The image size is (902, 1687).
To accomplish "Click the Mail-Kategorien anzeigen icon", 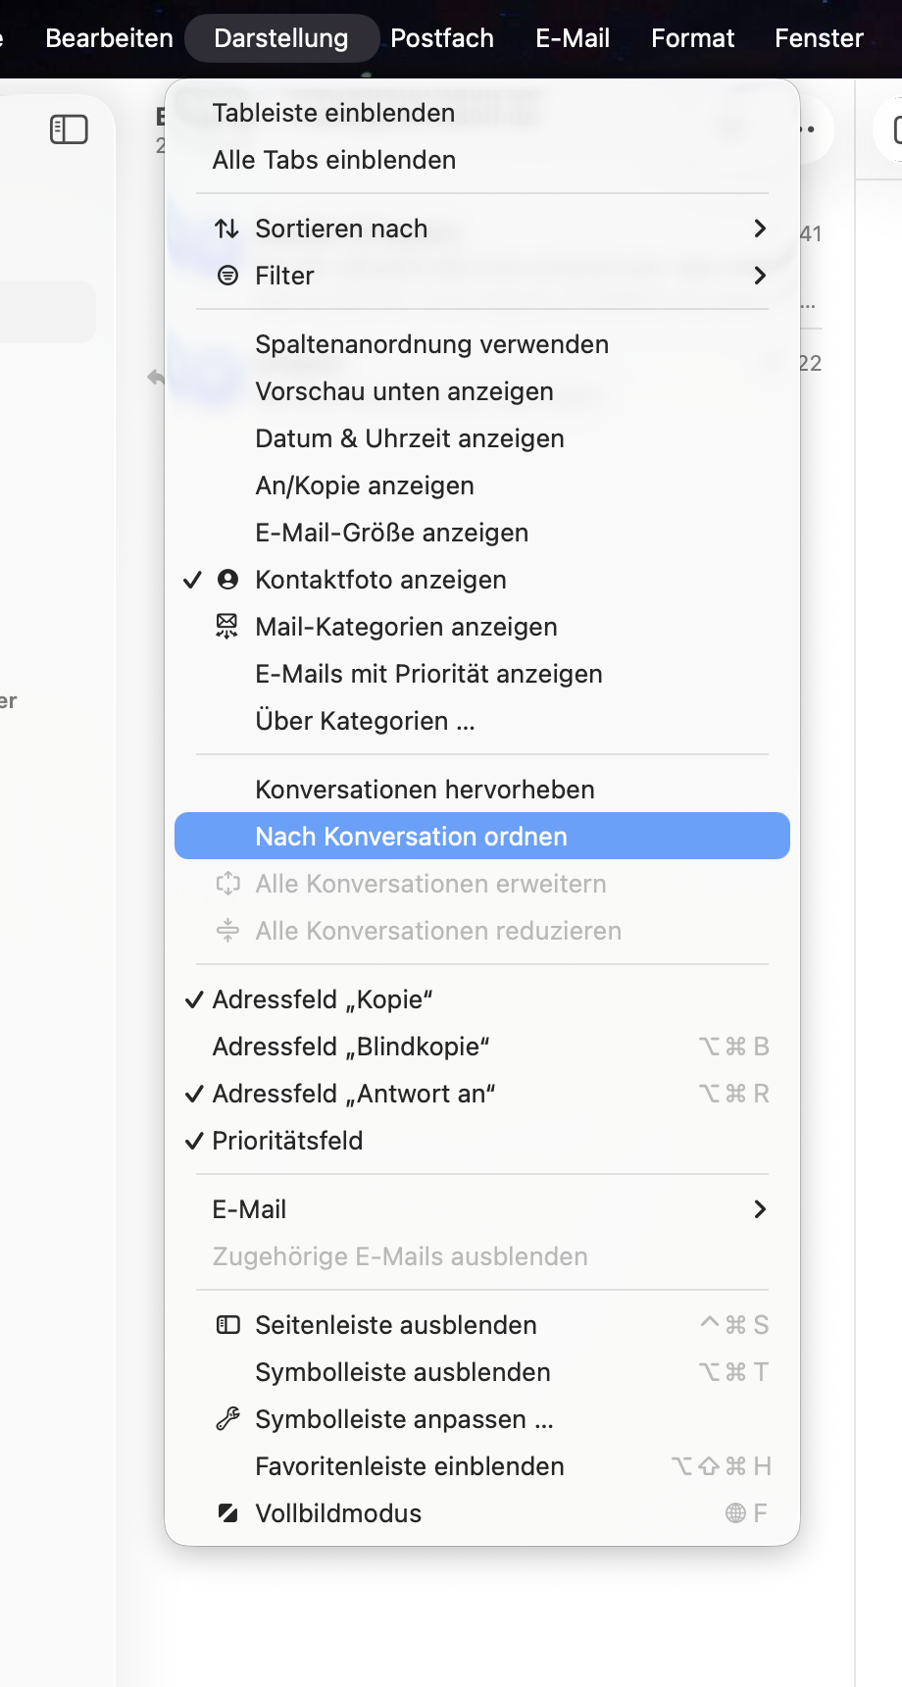I will click(x=226, y=627).
